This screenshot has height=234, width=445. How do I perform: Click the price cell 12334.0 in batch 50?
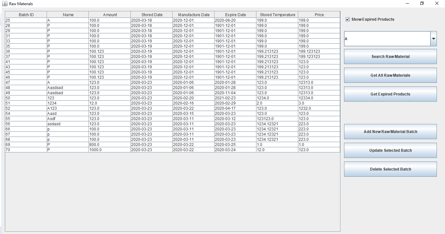[319, 98]
